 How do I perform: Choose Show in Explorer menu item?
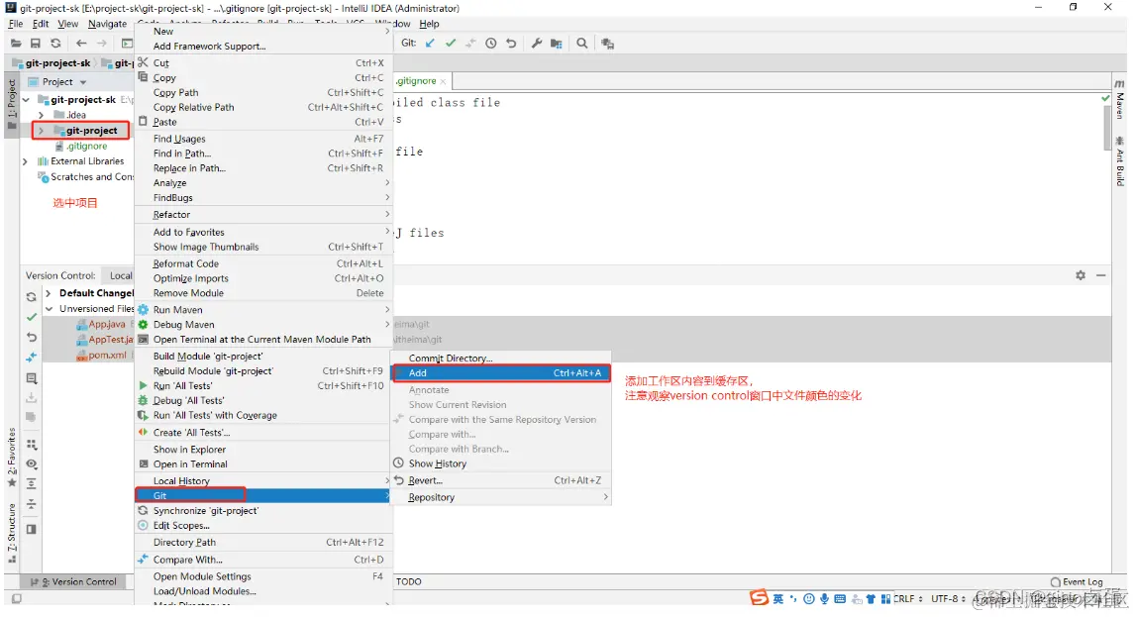click(x=263, y=449)
